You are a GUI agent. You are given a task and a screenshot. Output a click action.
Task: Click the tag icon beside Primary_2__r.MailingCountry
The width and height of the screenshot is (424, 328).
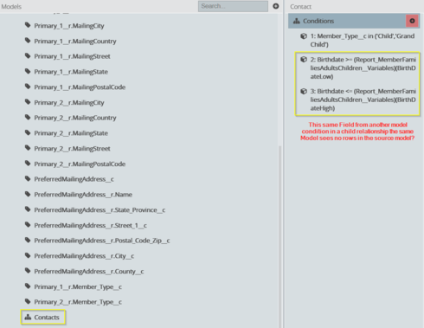[28, 117]
